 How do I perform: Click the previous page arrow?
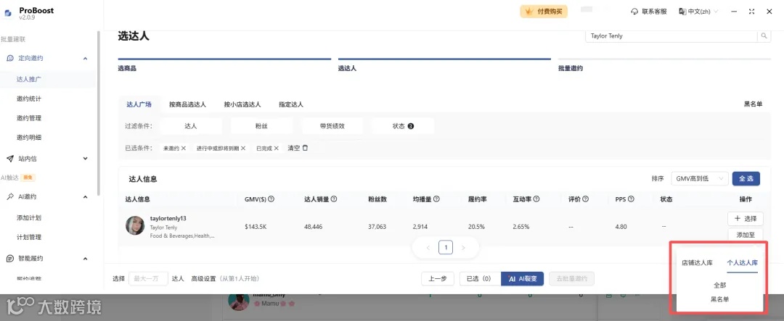428,248
